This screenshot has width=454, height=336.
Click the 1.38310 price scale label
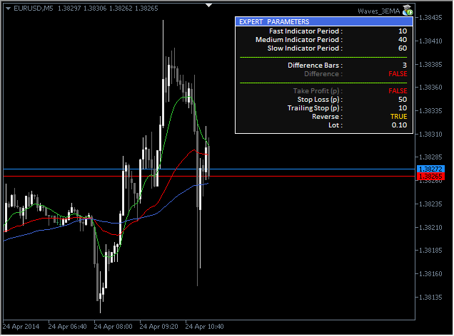[430, 135]
